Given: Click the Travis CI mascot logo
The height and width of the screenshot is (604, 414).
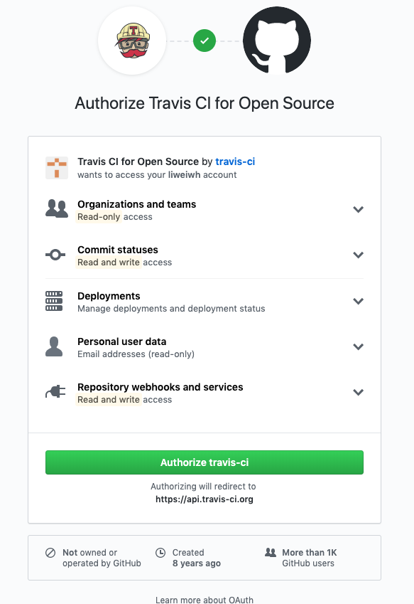Looking at the screenshot, I should coord(132,41).
